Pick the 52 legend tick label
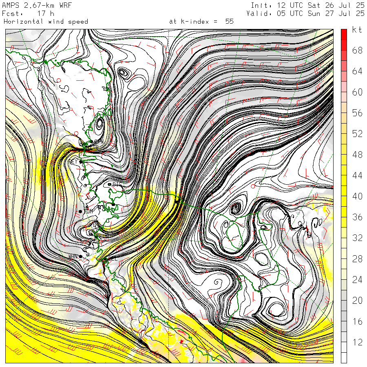The image size is (367, 367). point(357,134)
